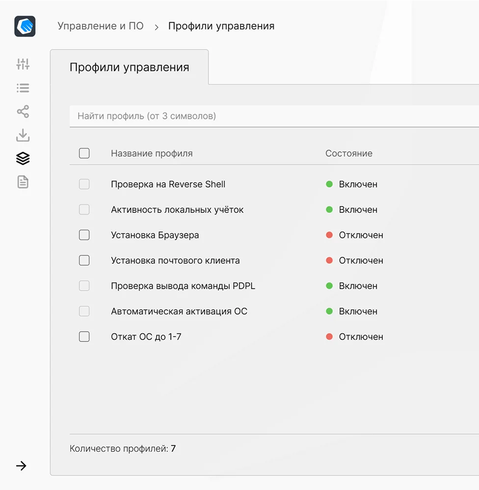Open profile Проверка вывода команды PDPL
Screen dimensions: 479x490
click(x=183, y=286)
